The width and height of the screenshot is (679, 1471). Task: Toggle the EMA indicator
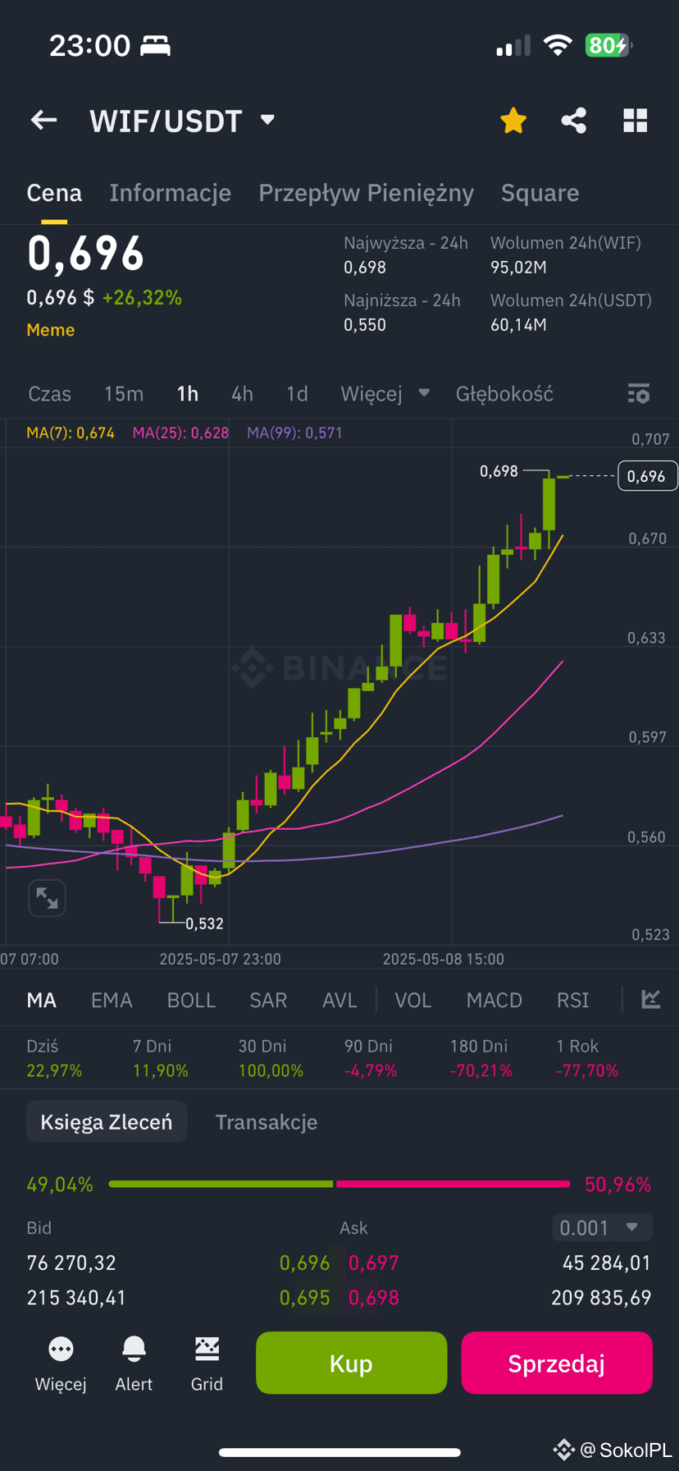(x=112, y=1000)
